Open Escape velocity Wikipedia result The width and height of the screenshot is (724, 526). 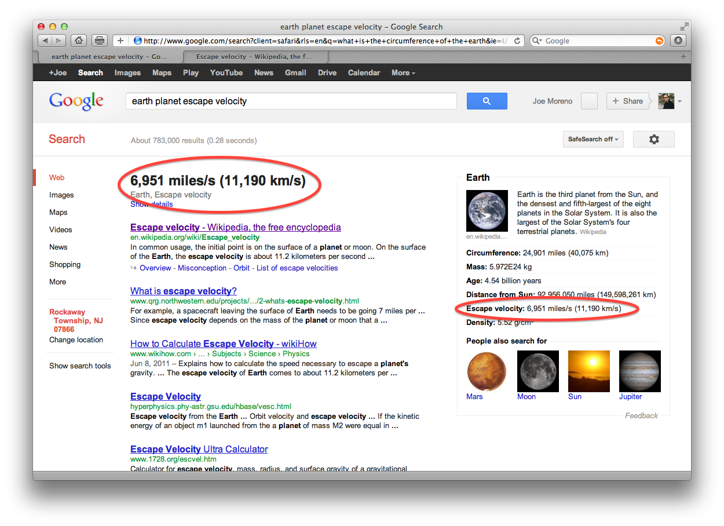click(236, 227)
